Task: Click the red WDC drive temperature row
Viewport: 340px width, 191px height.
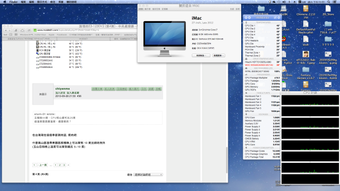Action: point(262,65)
